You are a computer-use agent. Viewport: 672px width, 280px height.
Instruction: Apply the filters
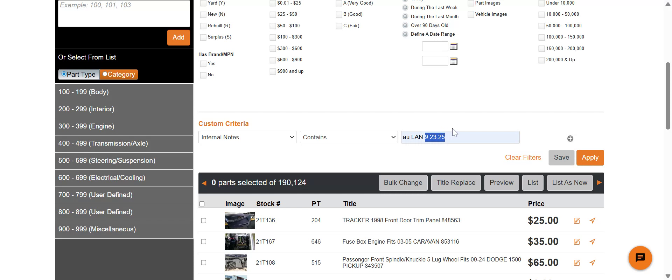pyautogui.click(x=590, y=157)
